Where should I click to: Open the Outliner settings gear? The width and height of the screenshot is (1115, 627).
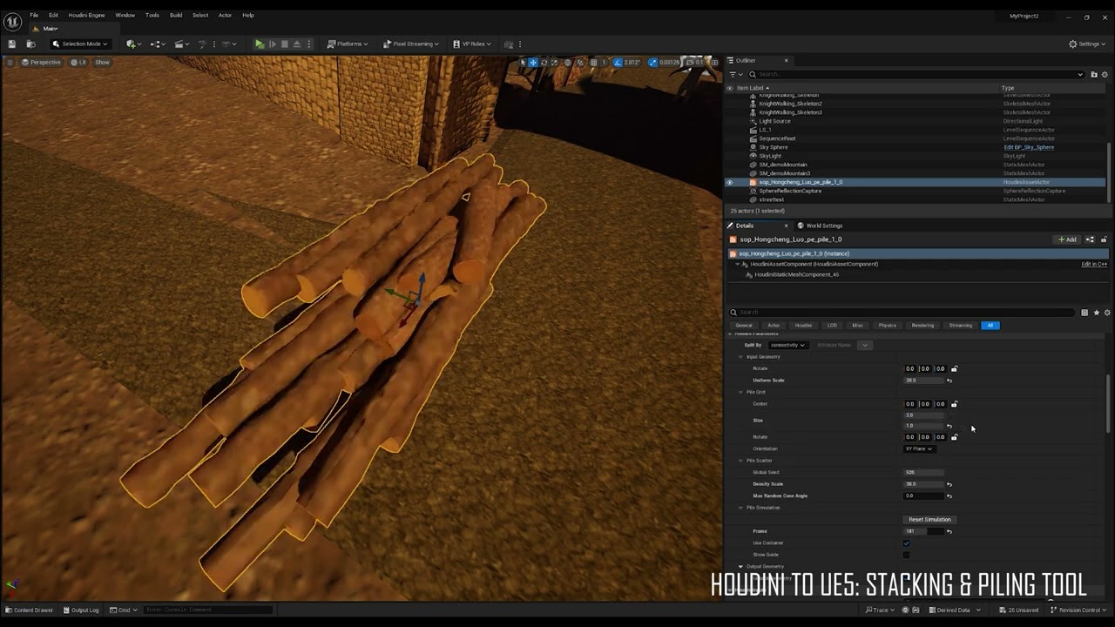click(1105, 74)
